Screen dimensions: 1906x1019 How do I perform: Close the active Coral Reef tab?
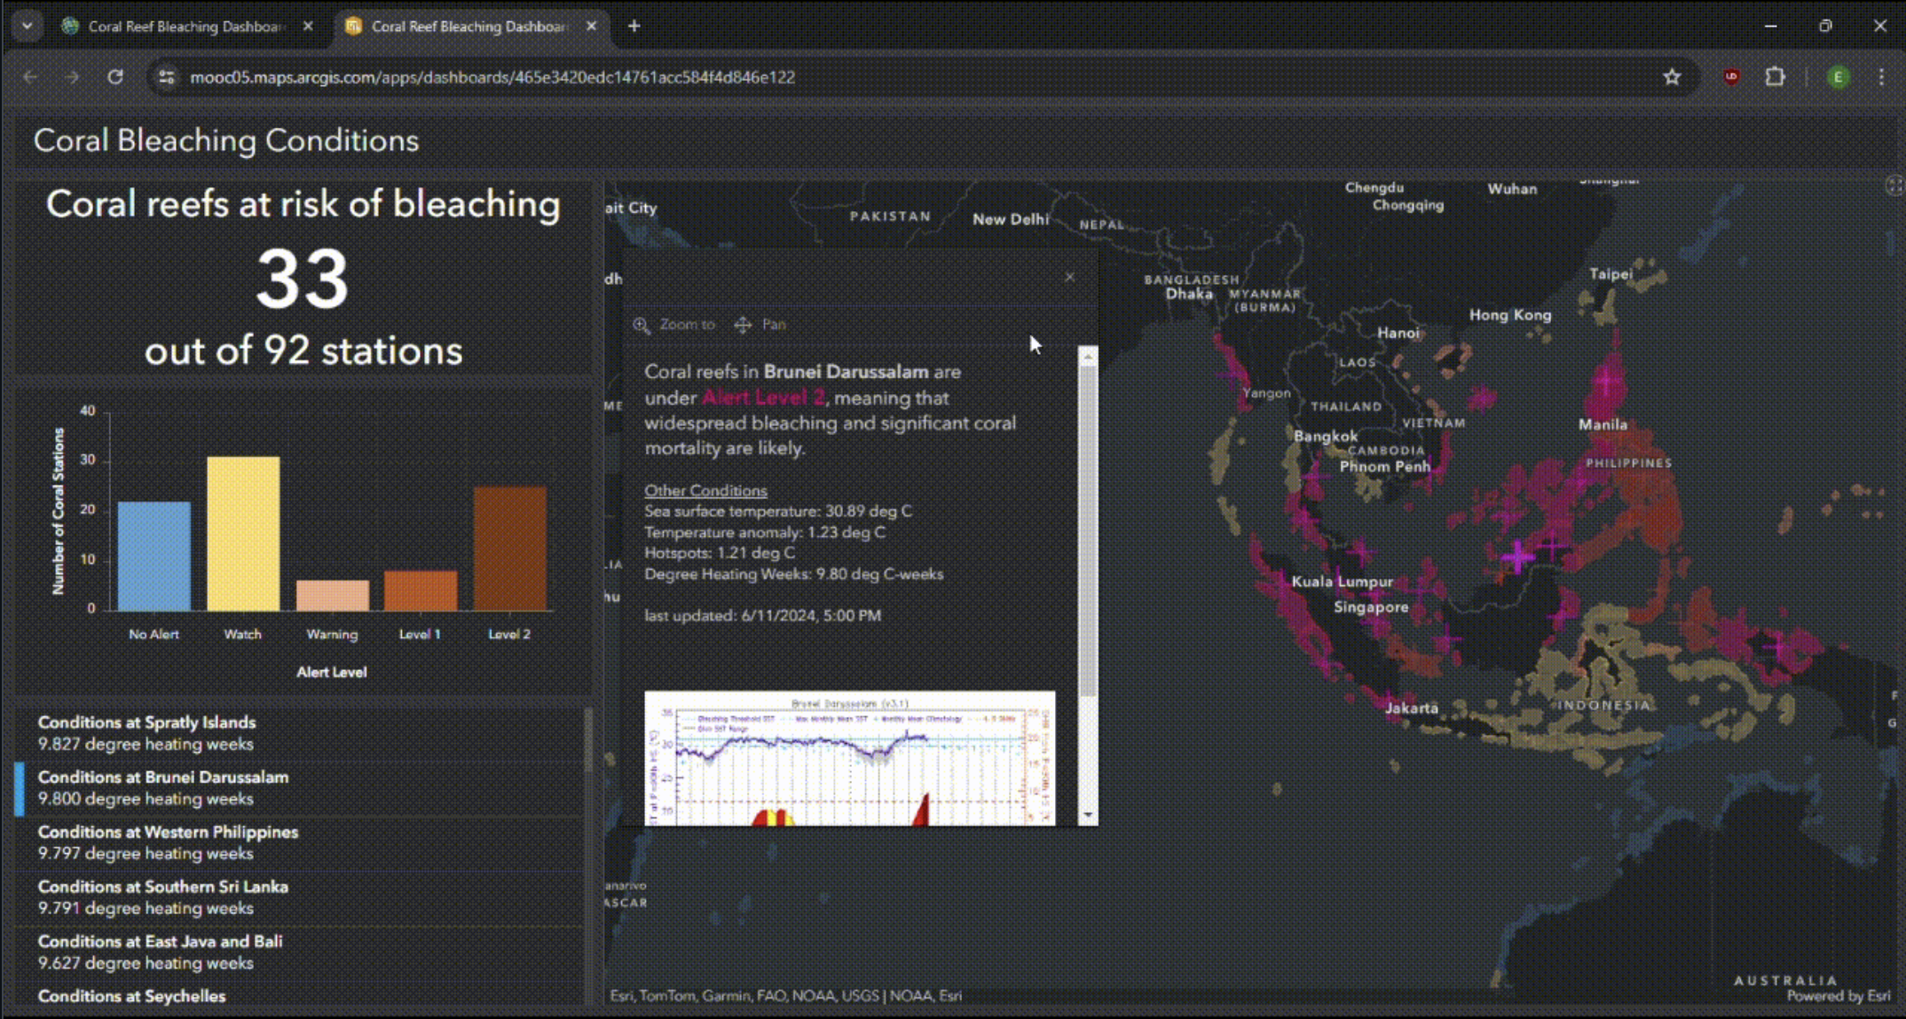[x=591, y=27]
